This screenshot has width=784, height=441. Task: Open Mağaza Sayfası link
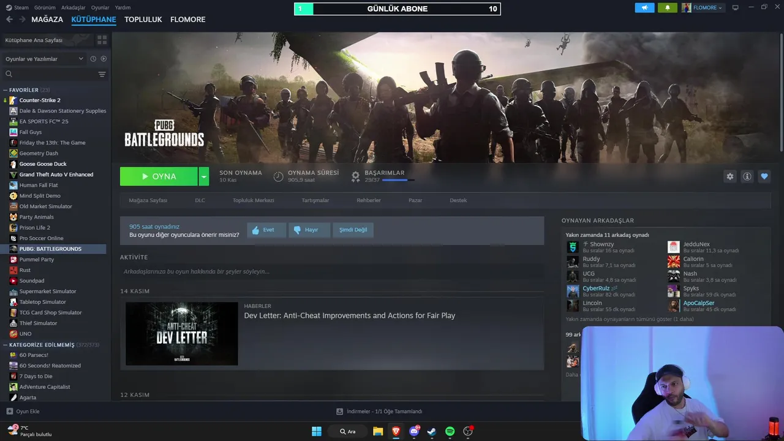point(148,200)
